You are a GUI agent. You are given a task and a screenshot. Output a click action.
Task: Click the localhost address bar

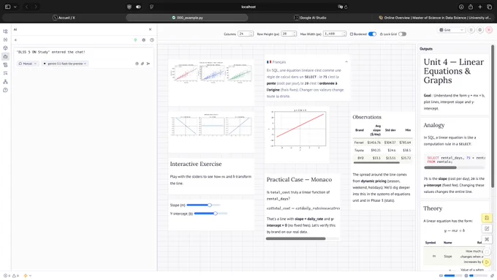pyautogui.click(x=248, y=7)
